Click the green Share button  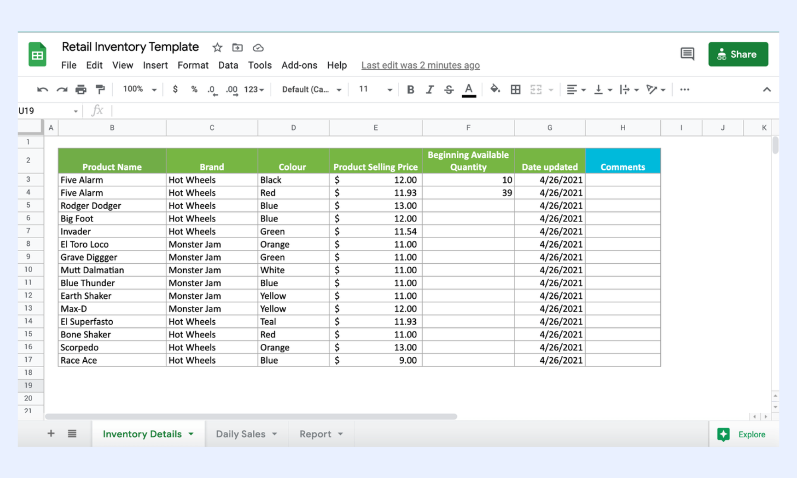[738, 54]
